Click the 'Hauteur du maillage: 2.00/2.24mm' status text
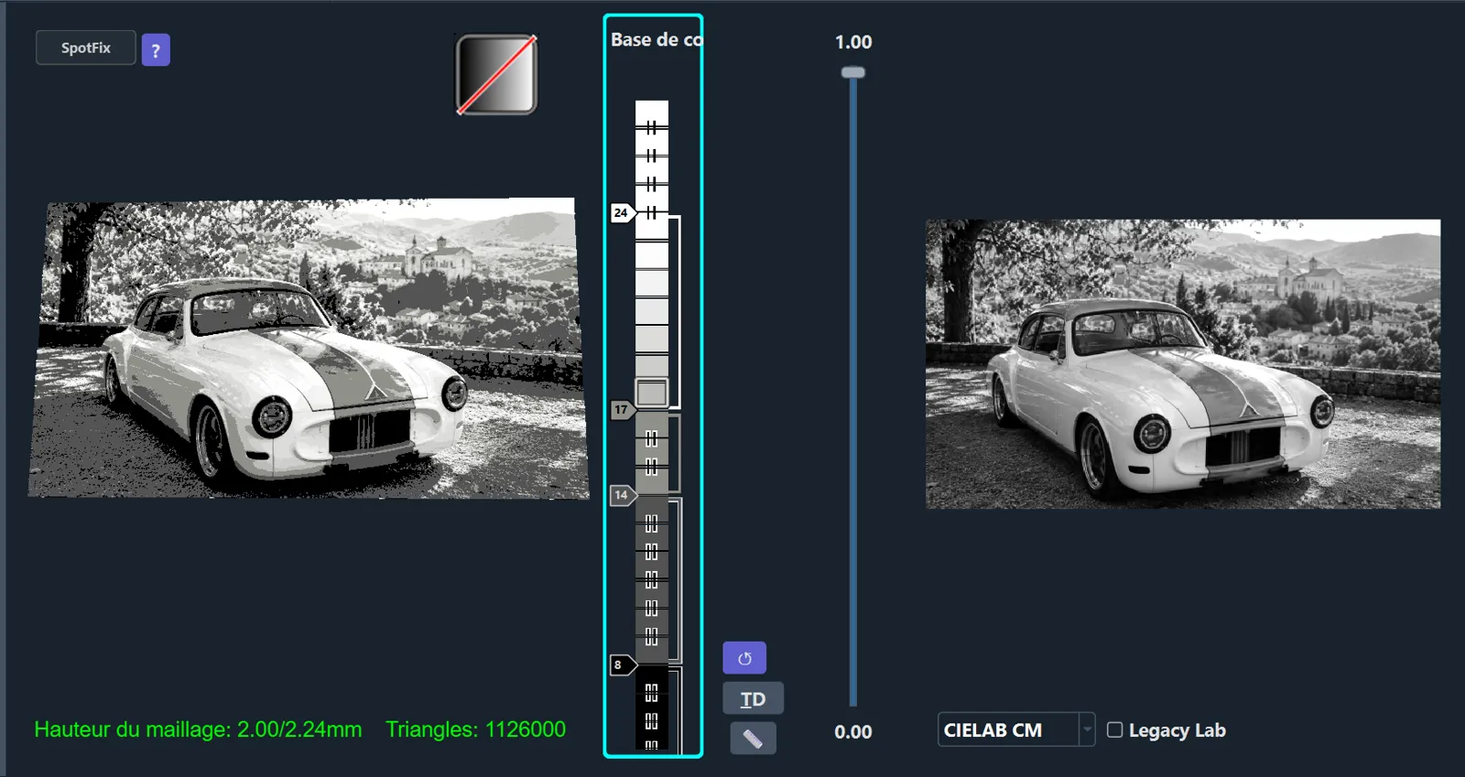 pyautogui.click(x=198, y=729)
